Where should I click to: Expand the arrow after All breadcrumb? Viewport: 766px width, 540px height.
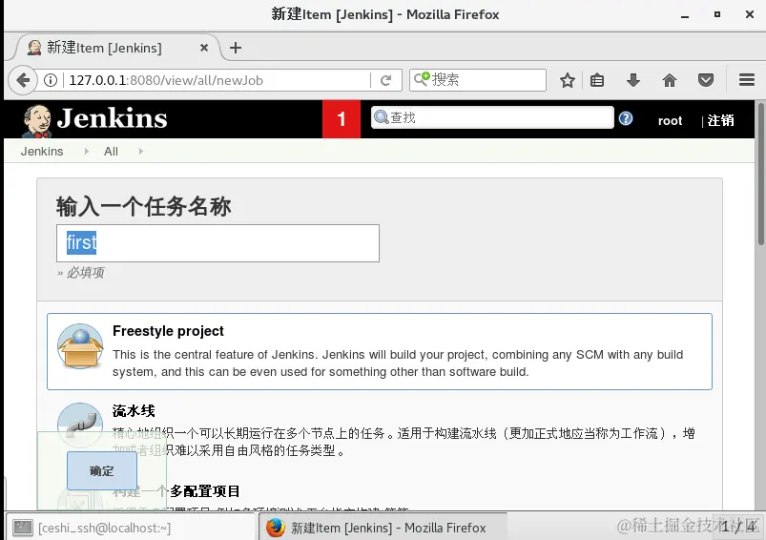pyautogui.click(x=140, y=152)
